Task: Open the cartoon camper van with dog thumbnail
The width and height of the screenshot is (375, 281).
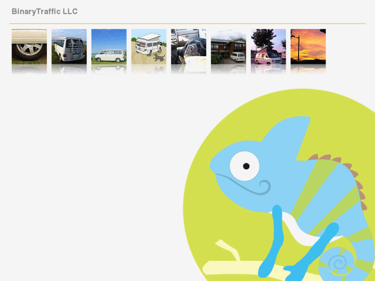Action: (149, 46)
